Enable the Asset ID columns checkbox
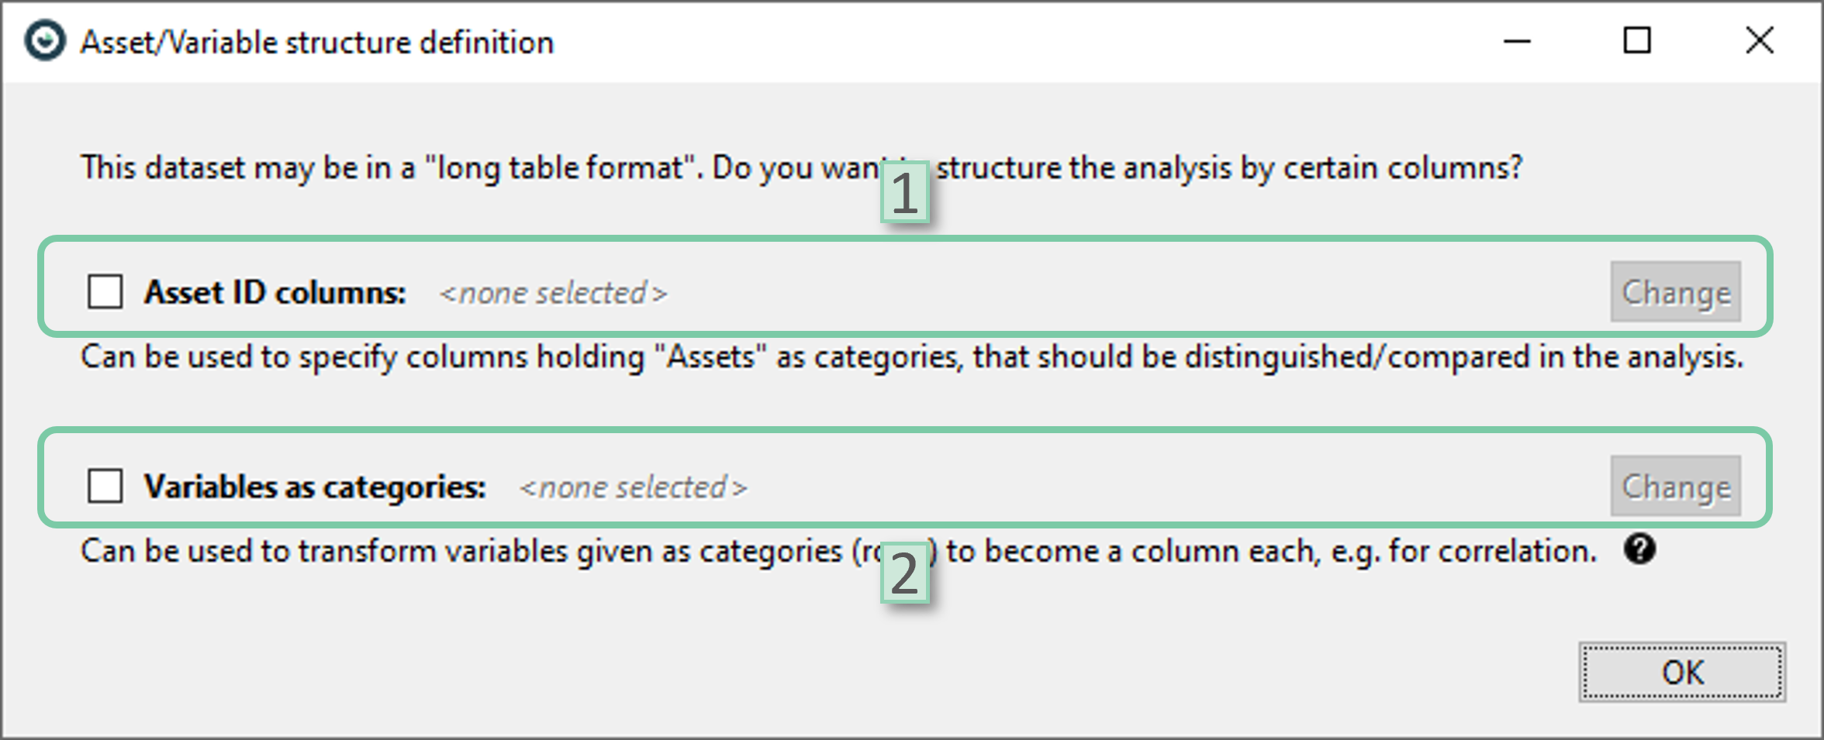The width and height of the screenshot is (1824, 740). click(105, 292)
